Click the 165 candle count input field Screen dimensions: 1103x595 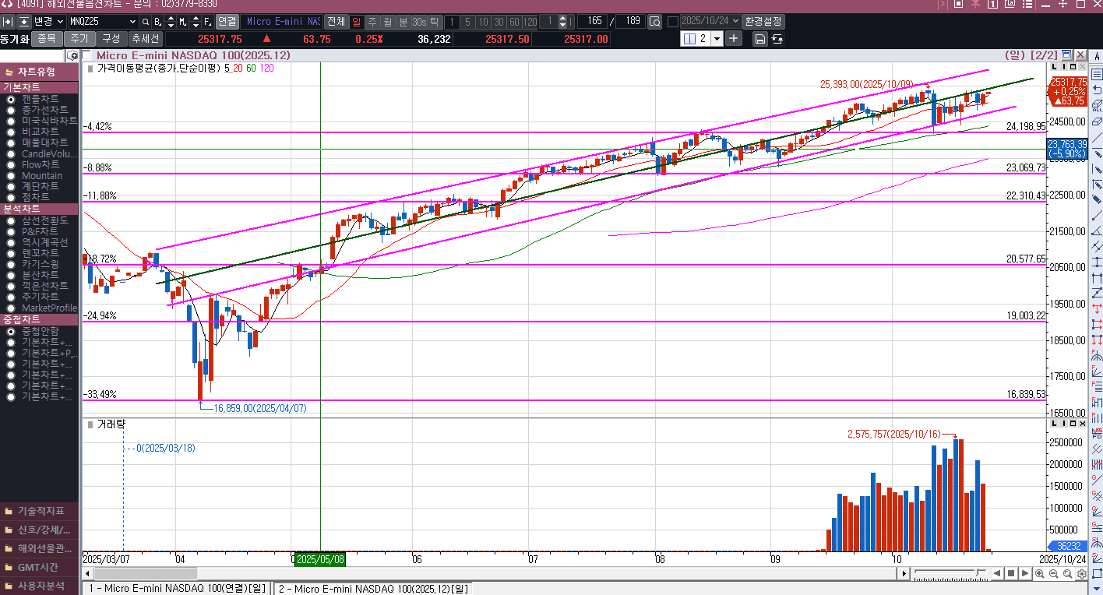(594, 22)
